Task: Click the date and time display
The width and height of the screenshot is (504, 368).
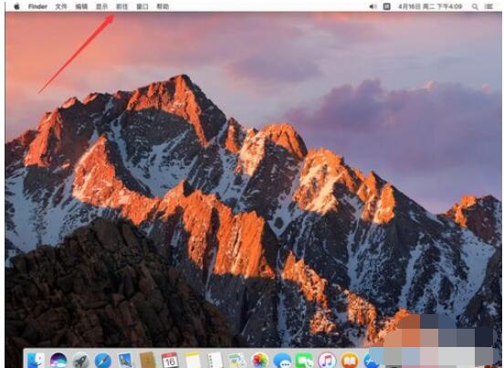Action: tap(430, 6)
